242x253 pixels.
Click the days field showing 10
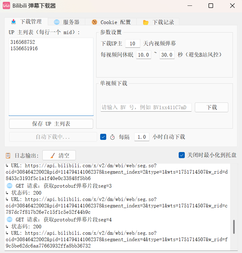pyautogui.click(x=132, y=44)
